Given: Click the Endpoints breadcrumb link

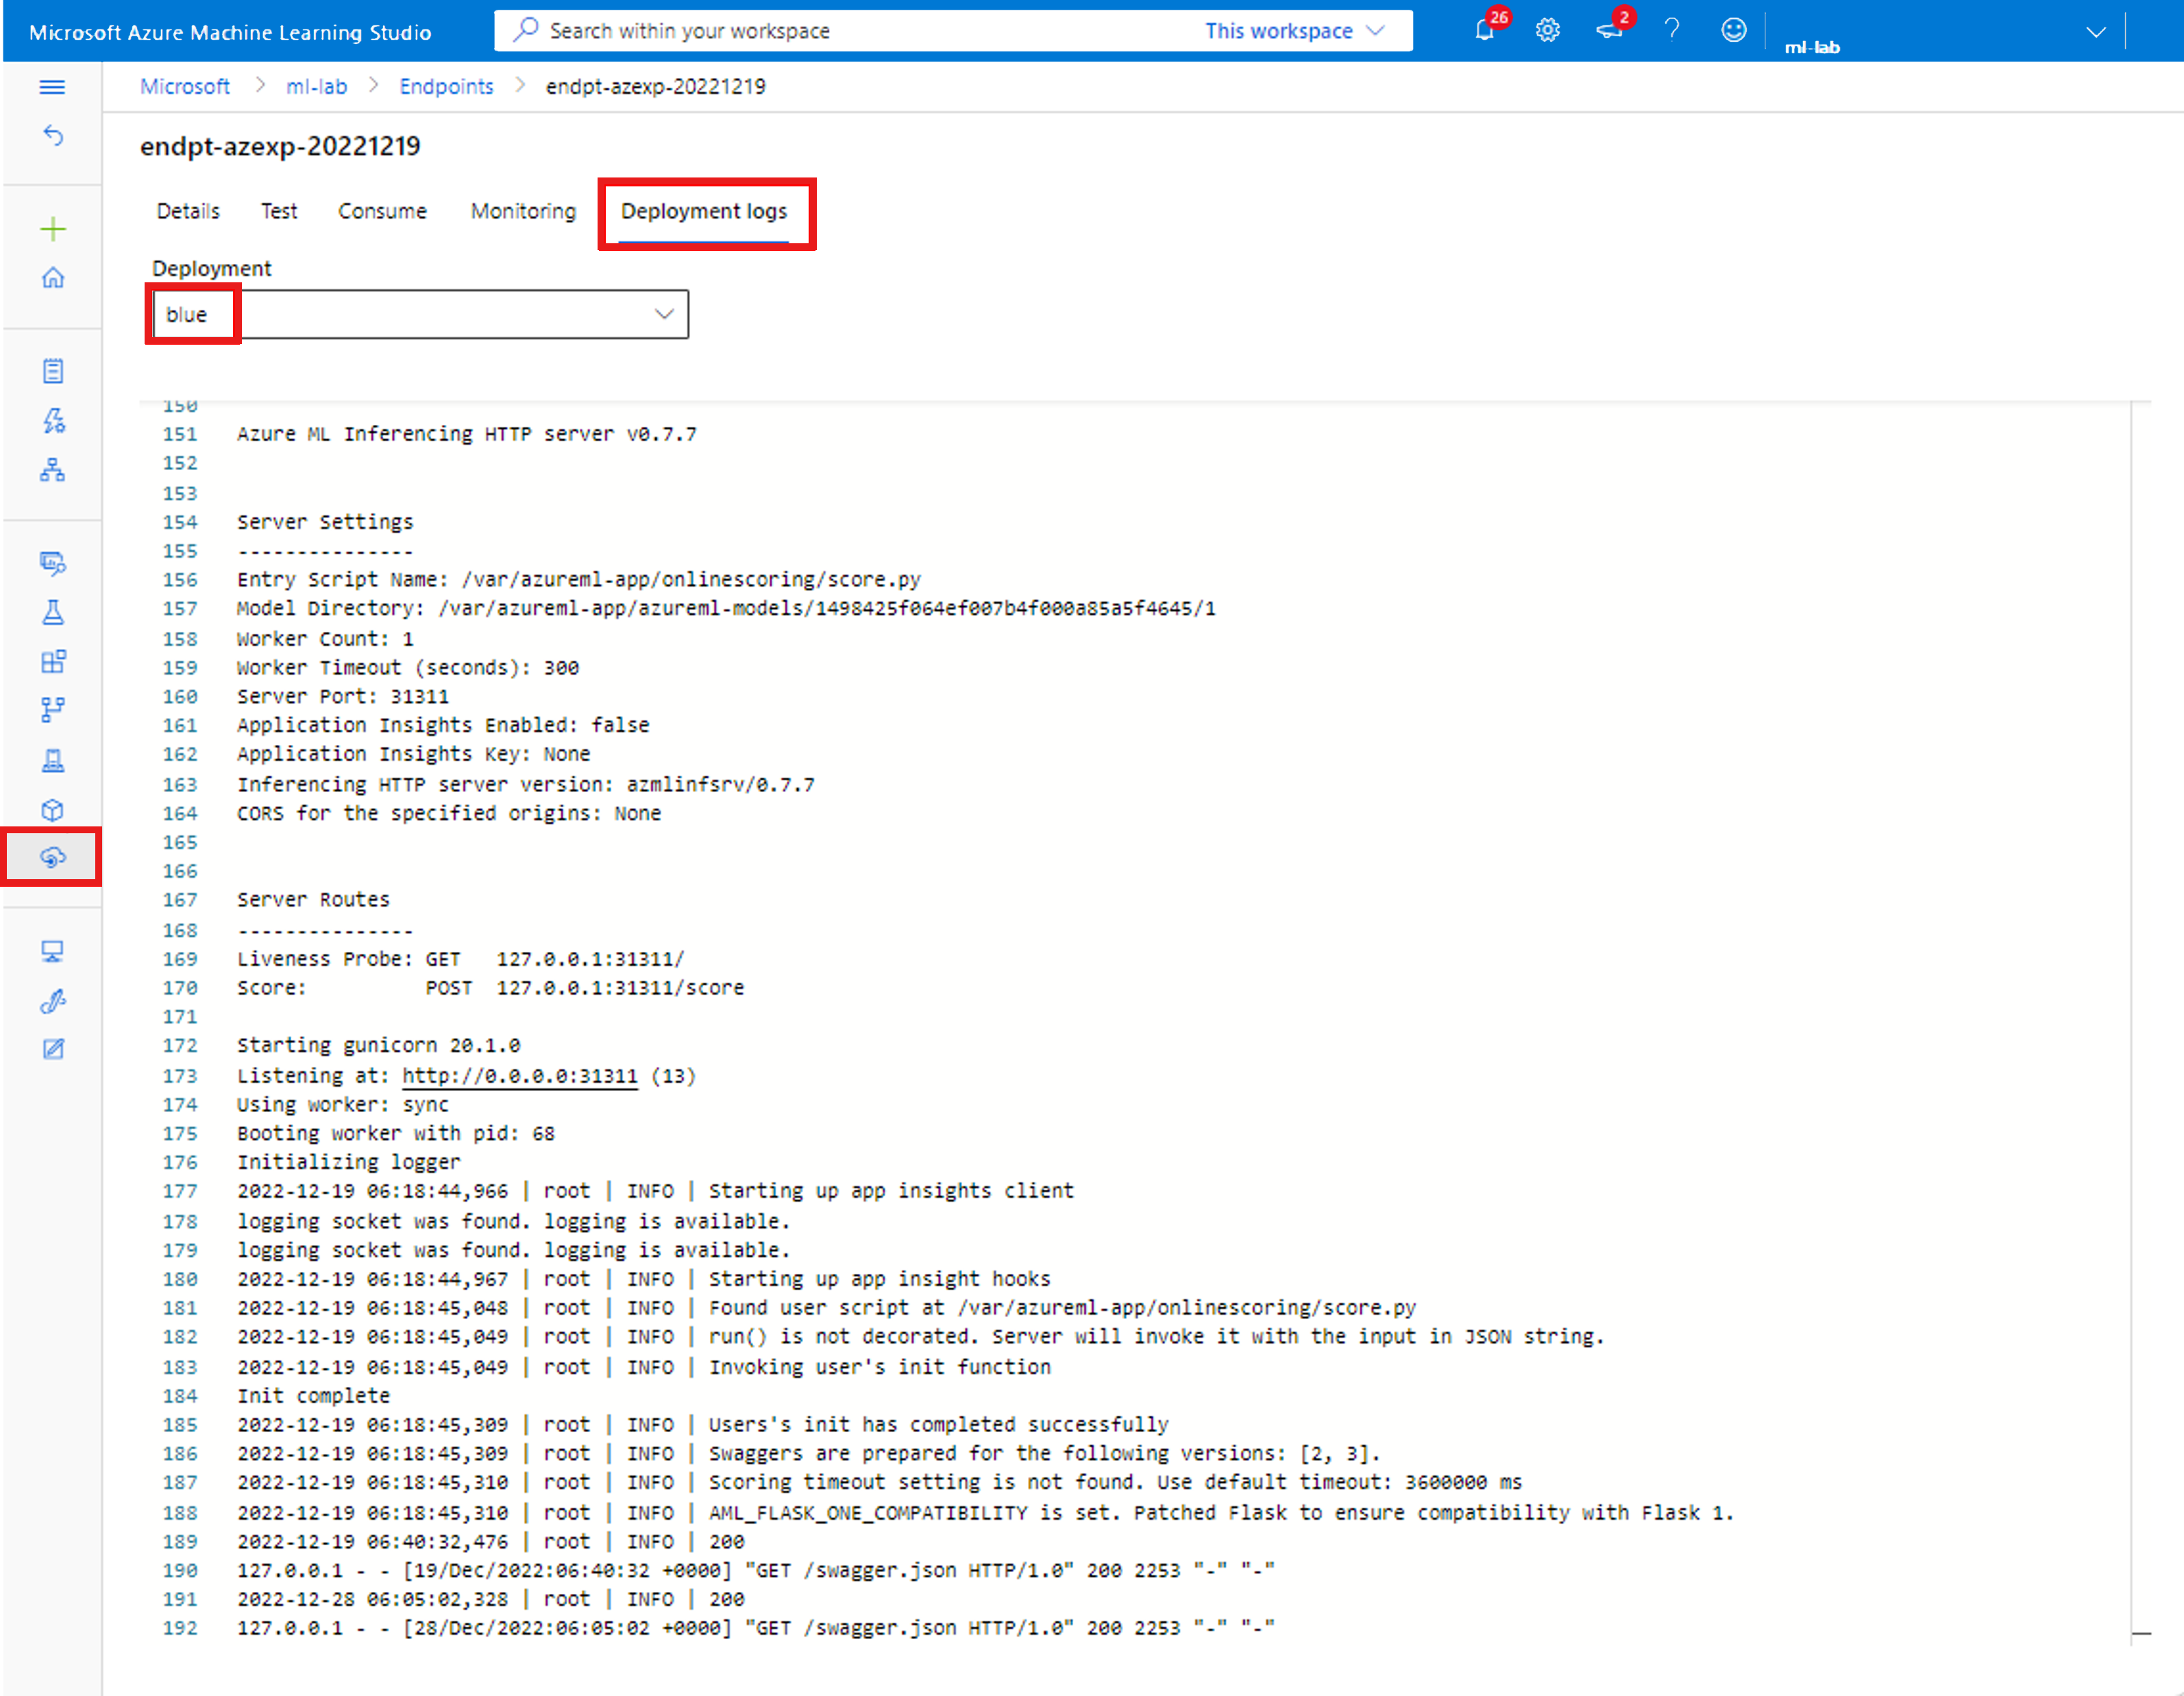Looking at the screenshot, I should (x=446, y=86).
